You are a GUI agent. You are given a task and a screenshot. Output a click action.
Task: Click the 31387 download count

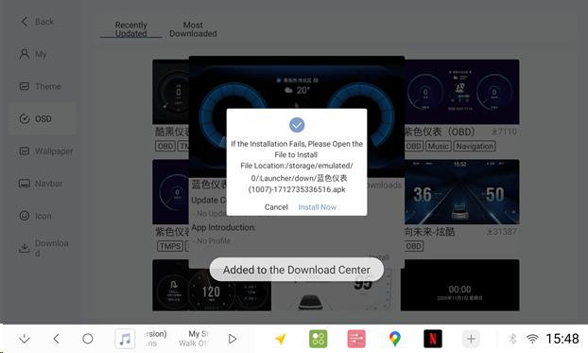(x=502, y=232)
